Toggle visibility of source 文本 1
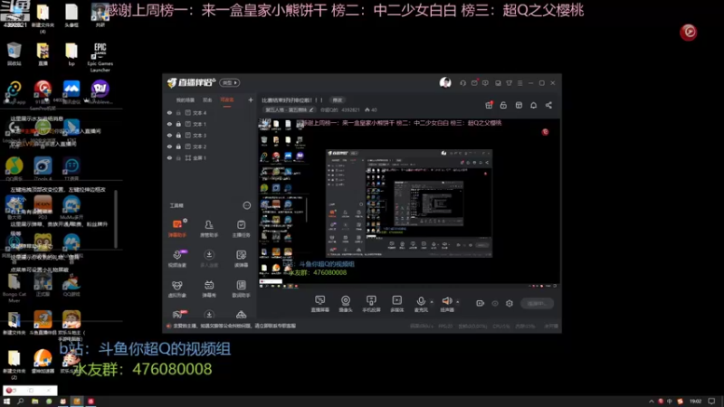 169,124
